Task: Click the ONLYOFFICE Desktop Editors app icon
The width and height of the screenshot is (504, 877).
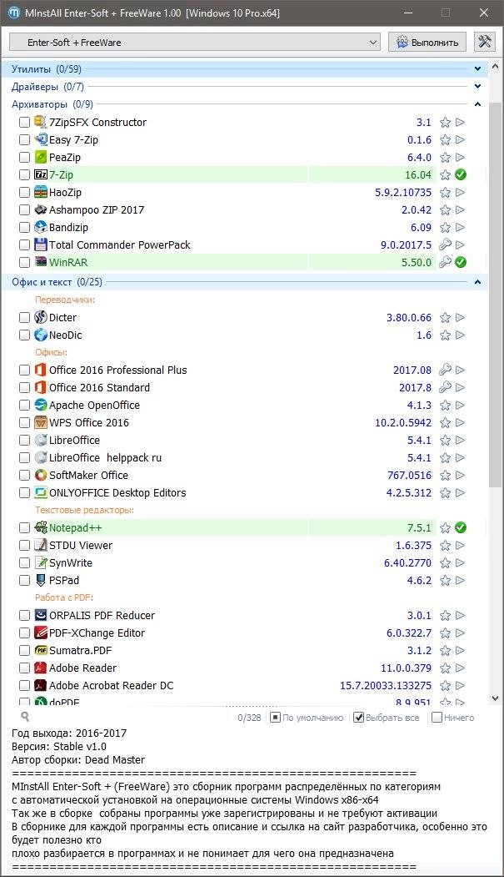Action: pos(41,493)
